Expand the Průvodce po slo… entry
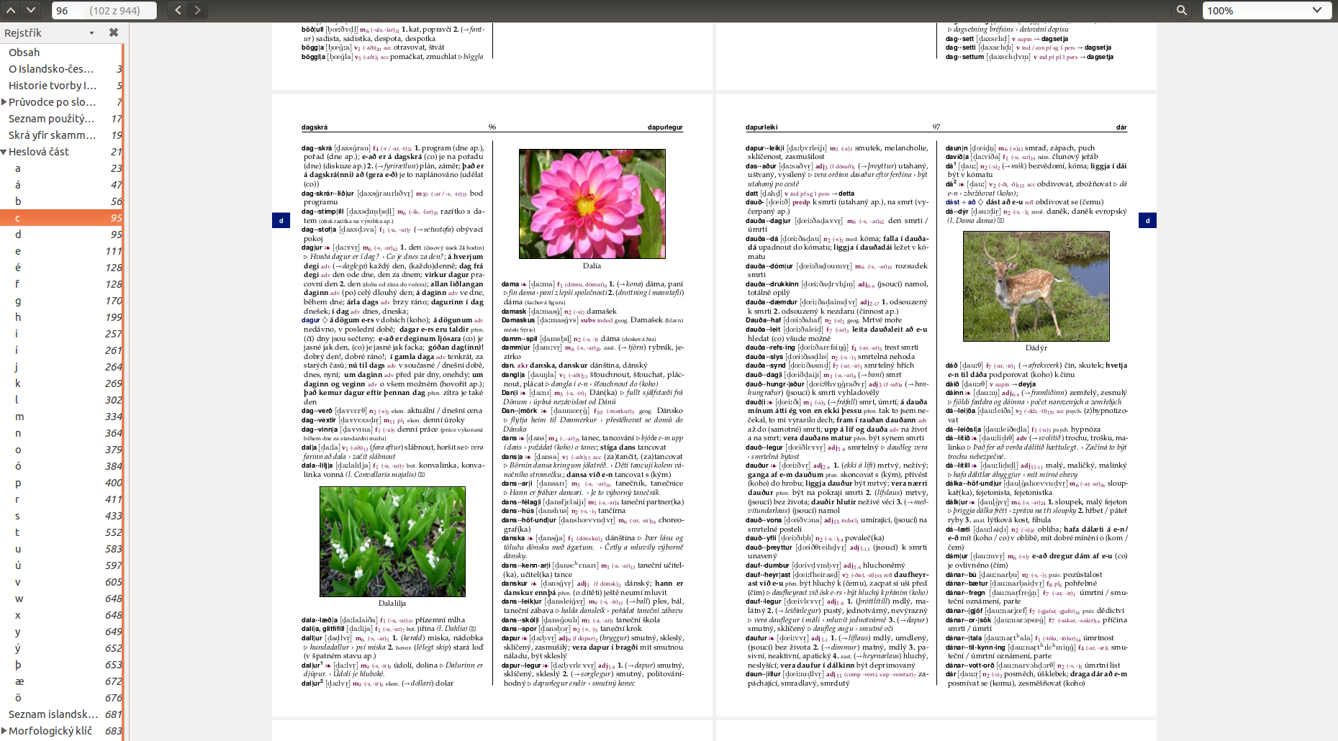1338x741 pixels. point(4,102)
